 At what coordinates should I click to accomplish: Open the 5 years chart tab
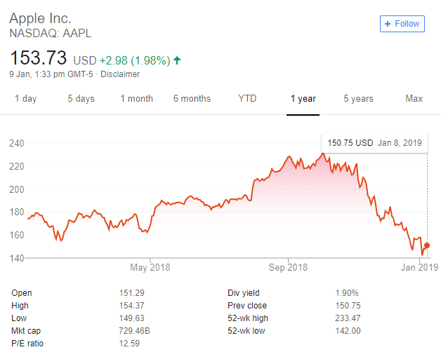(x=358, y=99)
